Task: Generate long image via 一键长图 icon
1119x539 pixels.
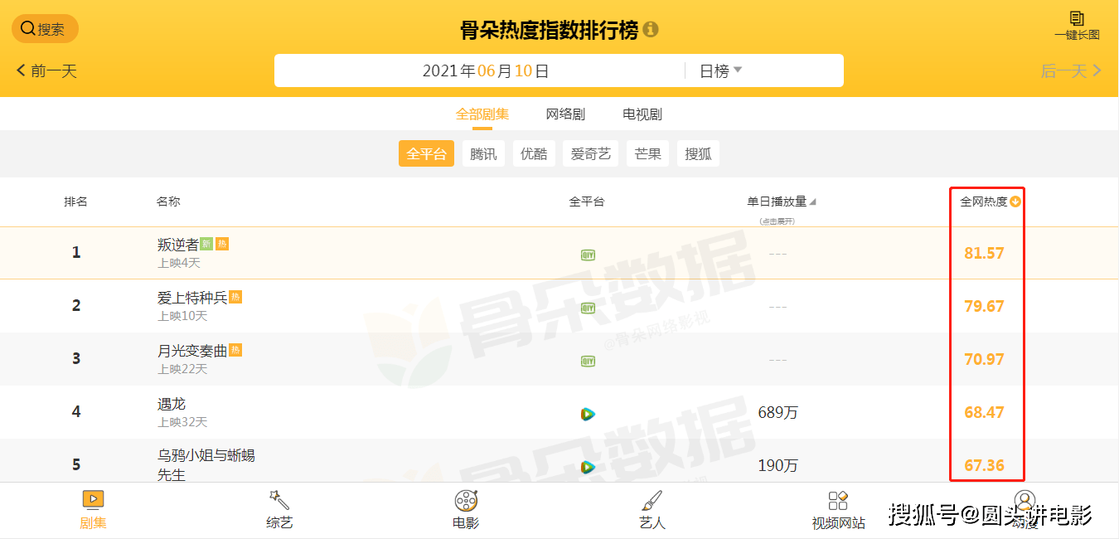Action: [1077, 26]
